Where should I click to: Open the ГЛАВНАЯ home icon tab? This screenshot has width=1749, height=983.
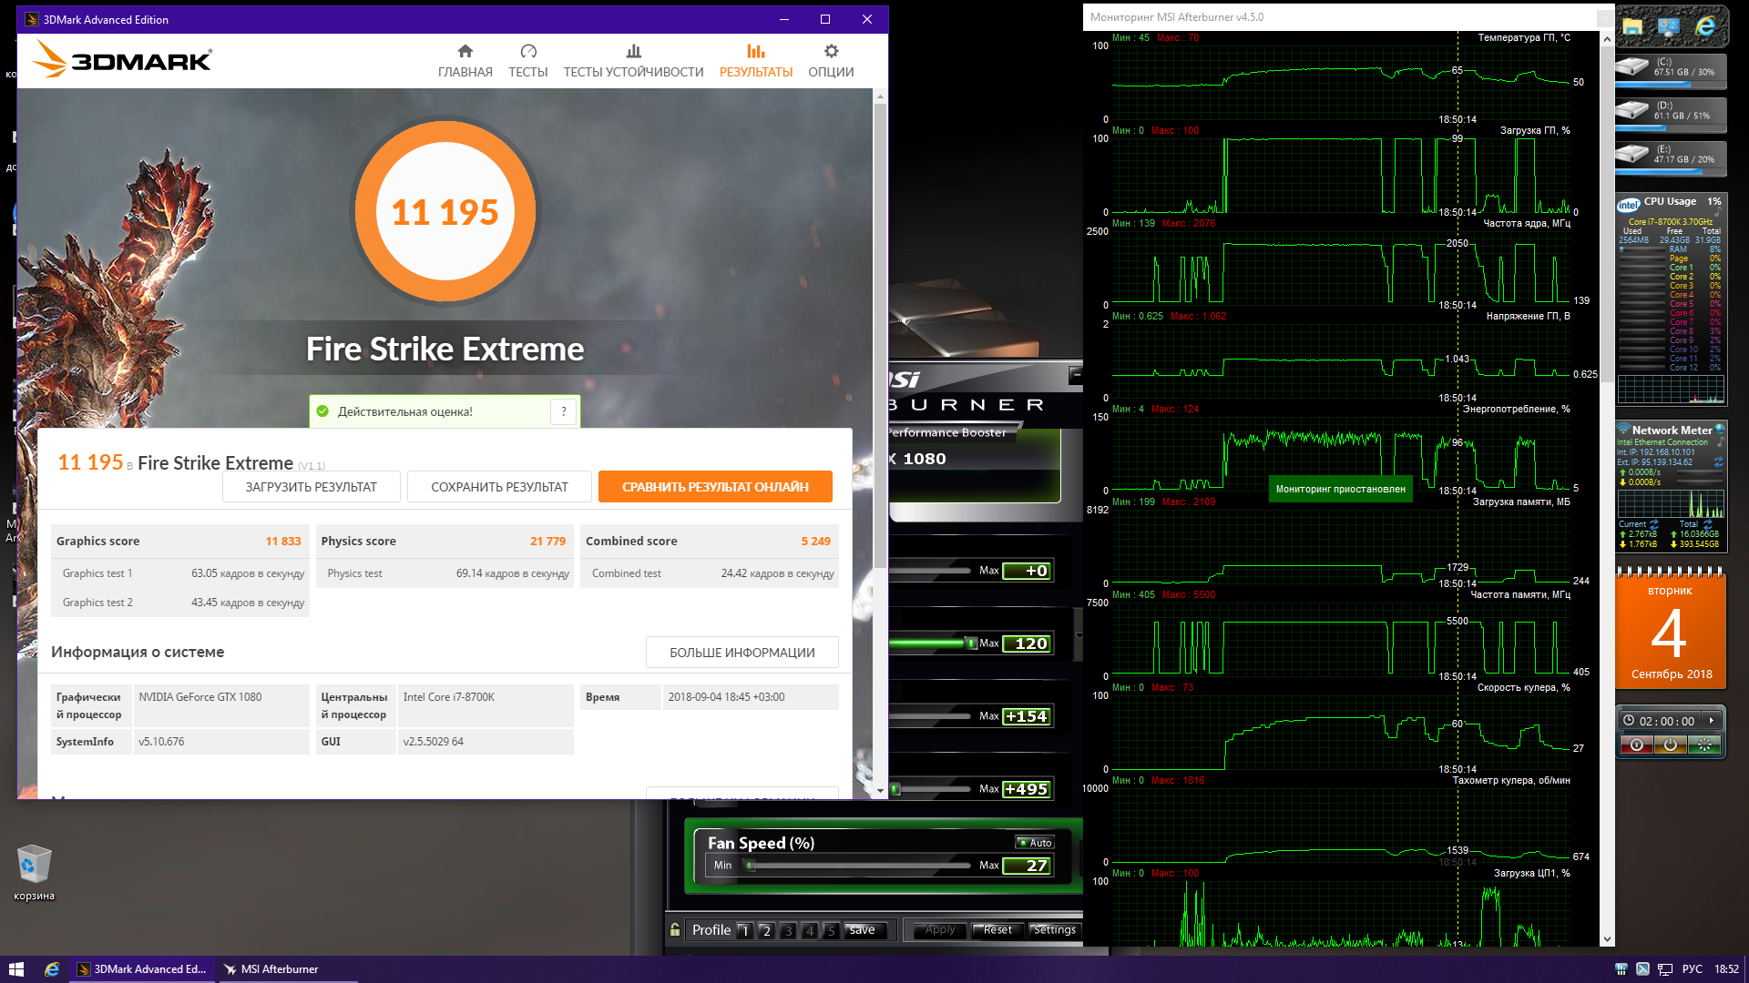[x=465, y=52]
